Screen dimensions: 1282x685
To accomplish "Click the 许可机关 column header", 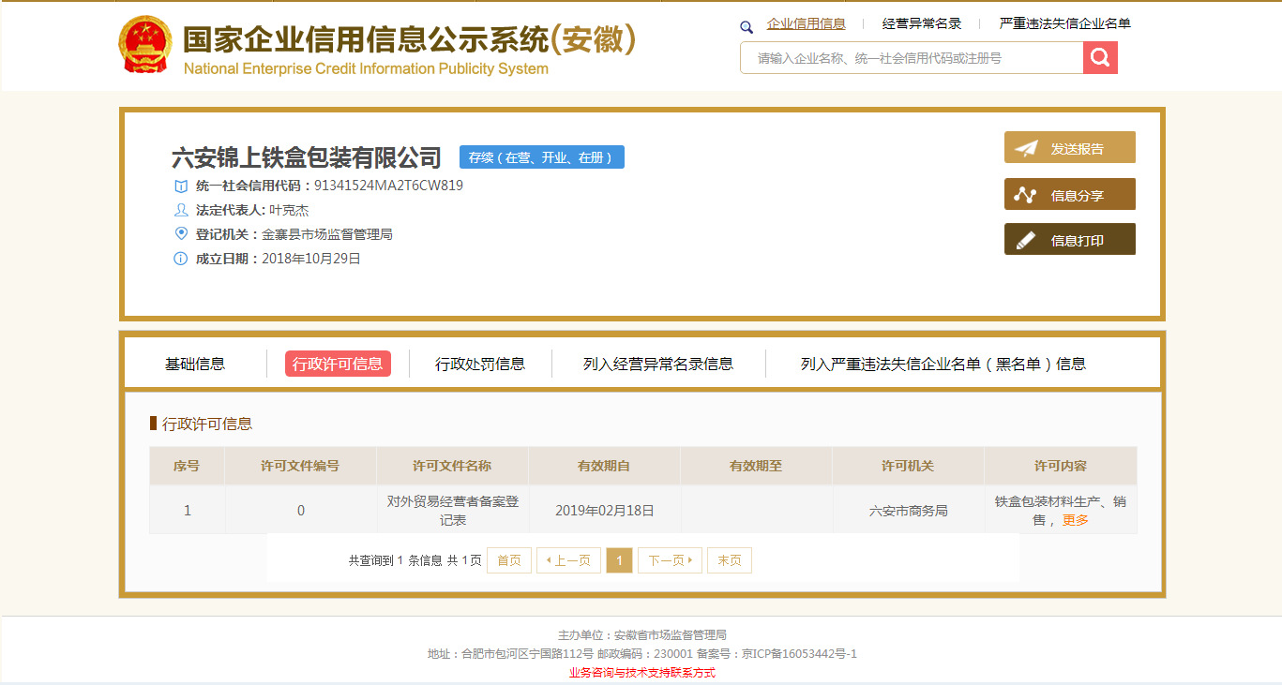I will pos(908,466).
